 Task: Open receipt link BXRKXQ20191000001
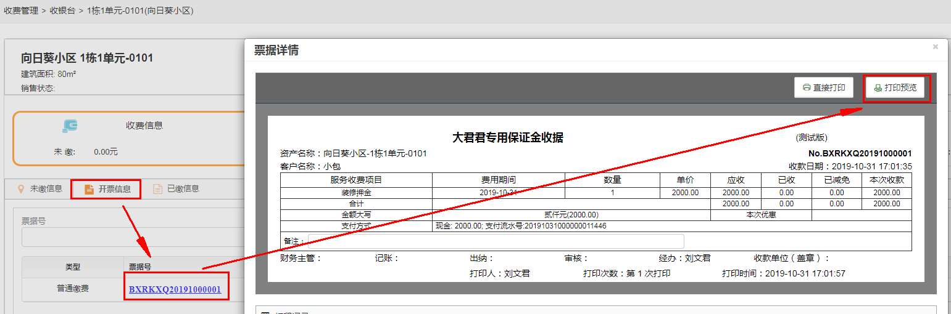(175, 289)
